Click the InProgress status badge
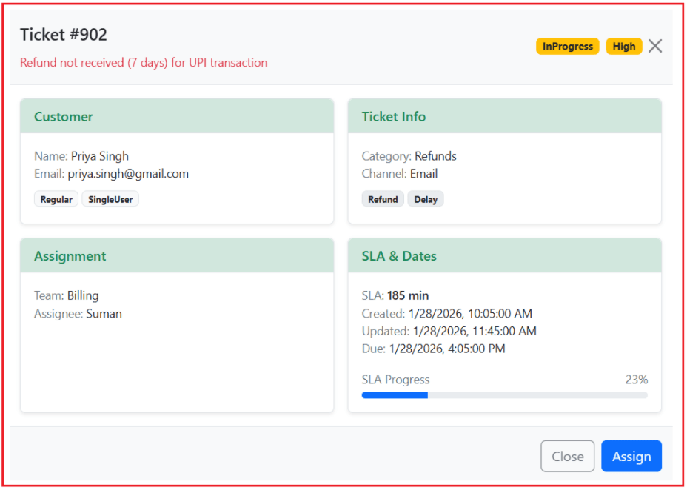 pos(567,47)
